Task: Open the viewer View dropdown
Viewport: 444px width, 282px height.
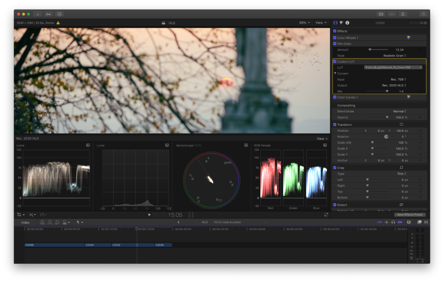Action: 321,23
